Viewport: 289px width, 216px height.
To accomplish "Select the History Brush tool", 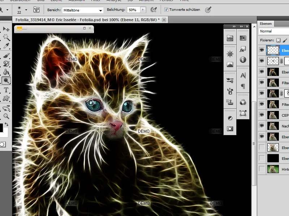I will (6, 64).
